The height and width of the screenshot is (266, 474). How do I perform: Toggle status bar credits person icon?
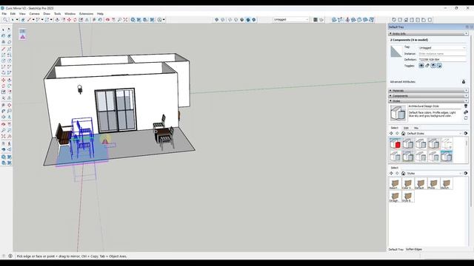click(10, 256)
